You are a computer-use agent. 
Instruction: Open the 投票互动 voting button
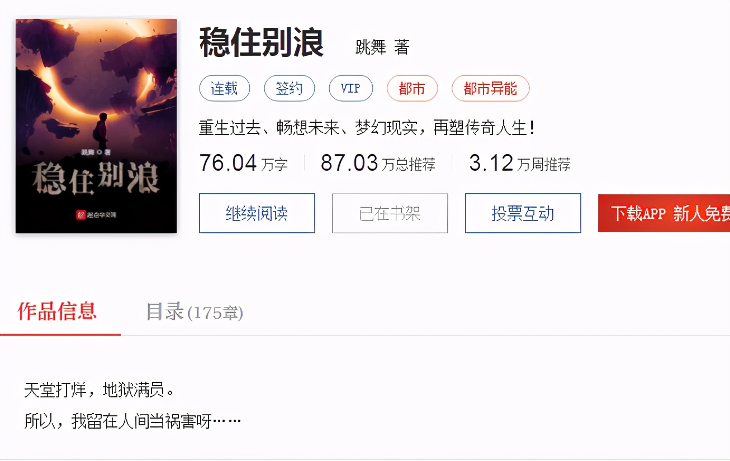click(523, 213)
